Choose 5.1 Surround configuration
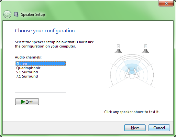 (x=27, y=72)
